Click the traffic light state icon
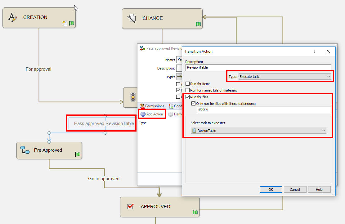The height and width of the screenshot is (224, 345). 133,97
